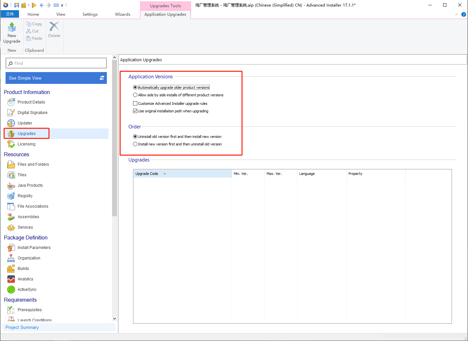This screenshot has width=468, height=341.
Task: Click the Licensing key icon
Action: [11, 144]
